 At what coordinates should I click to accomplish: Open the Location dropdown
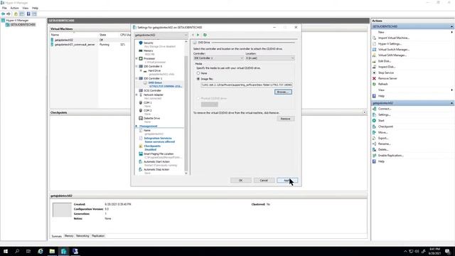click(270, 58)
